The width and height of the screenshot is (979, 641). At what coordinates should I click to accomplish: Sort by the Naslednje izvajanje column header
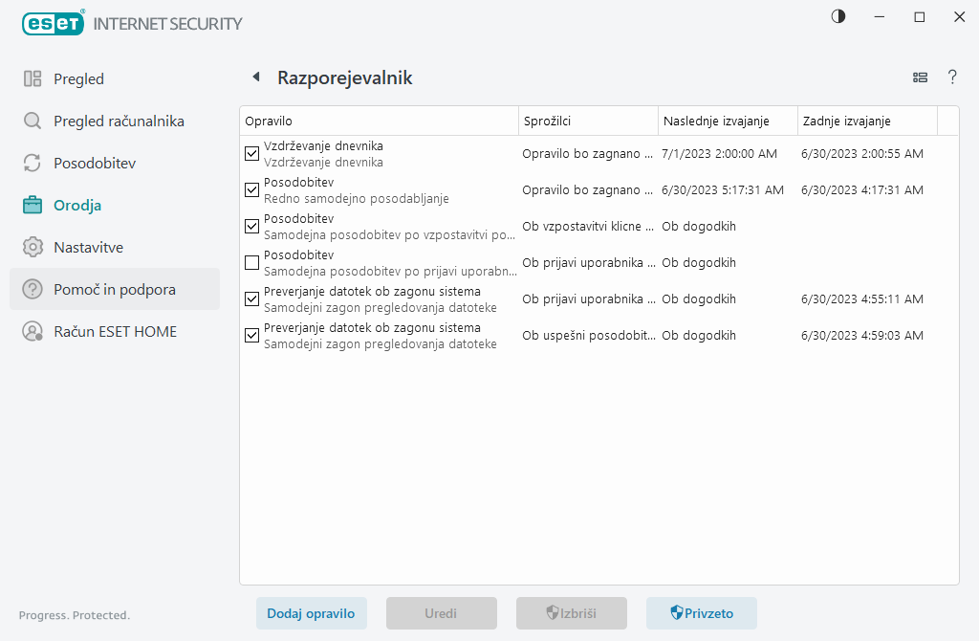(x=727, y=121)
